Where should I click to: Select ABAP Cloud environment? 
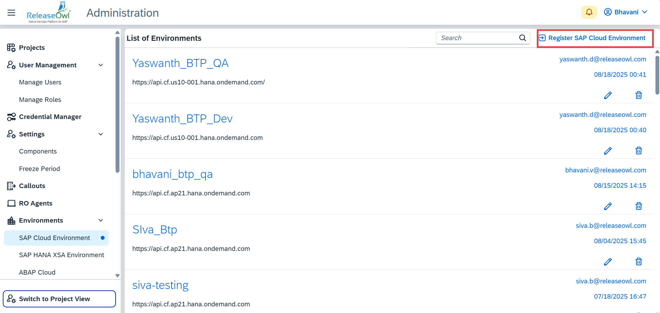click(37, 273)
